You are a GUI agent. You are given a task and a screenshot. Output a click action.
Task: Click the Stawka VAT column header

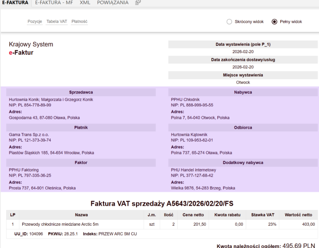263,215
